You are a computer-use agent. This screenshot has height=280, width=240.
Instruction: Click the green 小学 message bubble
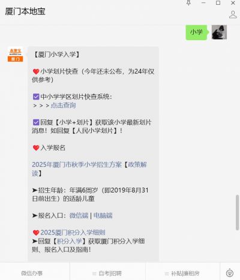(196, 32)
